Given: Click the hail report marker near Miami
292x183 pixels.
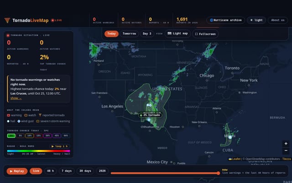Looking at the screenshot, I should pos(230,137).
